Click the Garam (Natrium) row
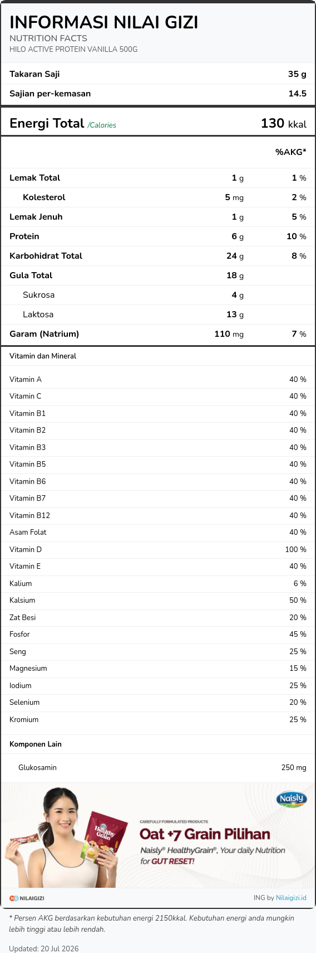This screenshot has width=316, height=953. pyautogui.click(x=158, y=334)
